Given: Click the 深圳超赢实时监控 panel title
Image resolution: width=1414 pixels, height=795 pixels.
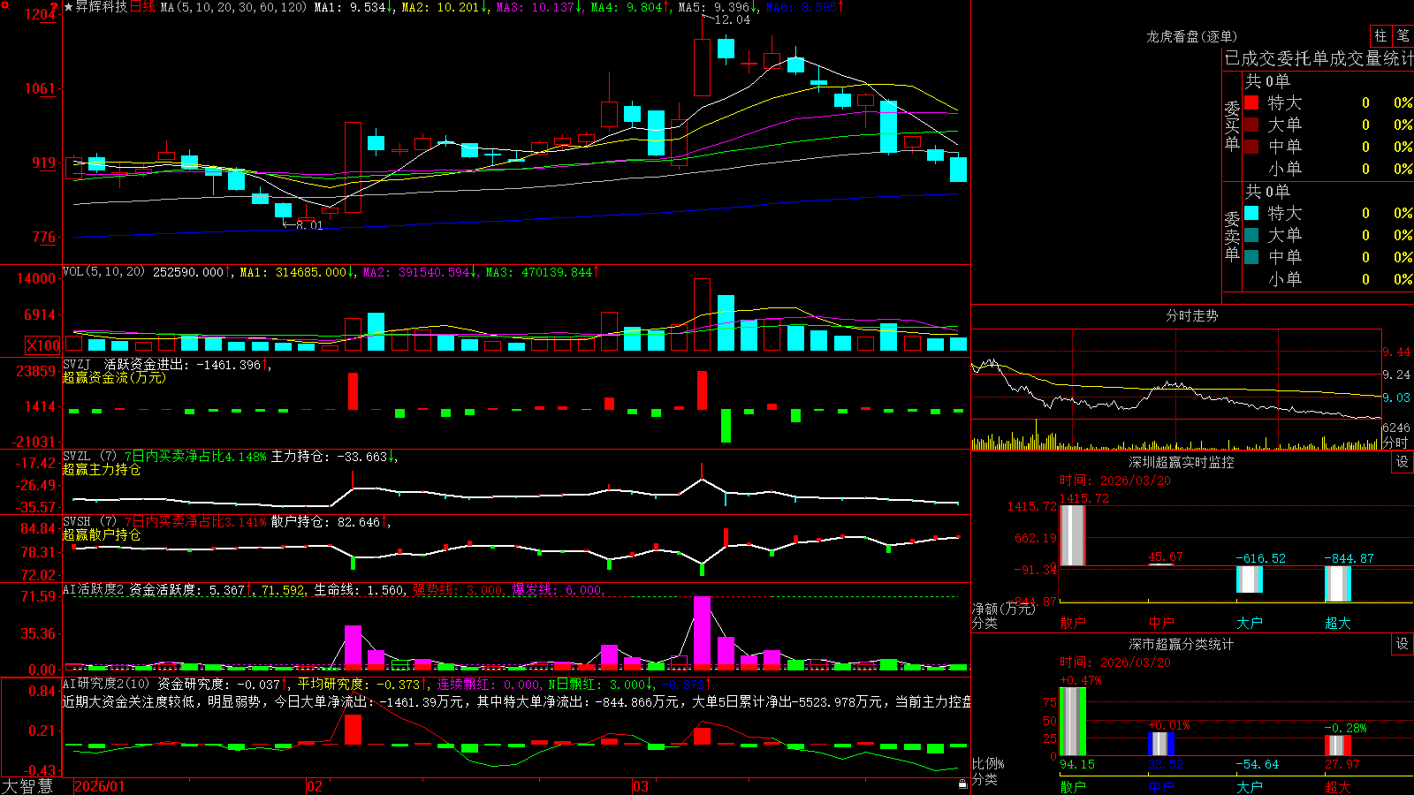Looking at the screenshot, I should tap(1182, 462).
